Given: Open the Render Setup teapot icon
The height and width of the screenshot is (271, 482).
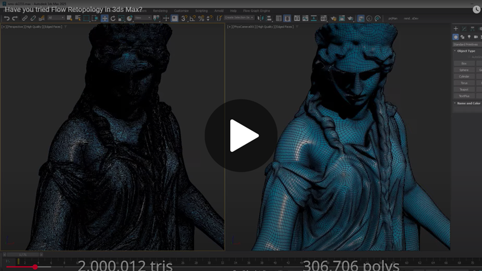Looking at the screenshot, I should click(x=333, y=19).
